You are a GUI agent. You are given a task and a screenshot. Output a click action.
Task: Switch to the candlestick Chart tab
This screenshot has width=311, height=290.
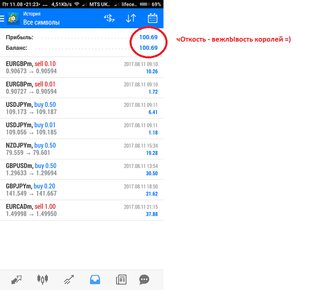click(x=43, y=279)
